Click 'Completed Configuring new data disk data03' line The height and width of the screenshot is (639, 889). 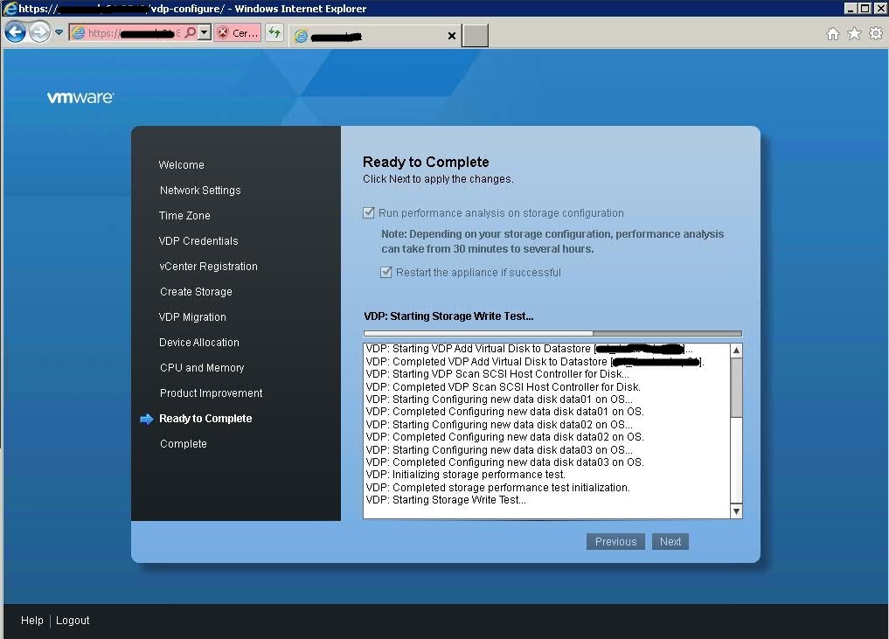(x=505, y=462)
